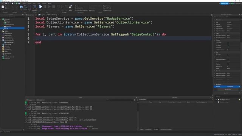242x136 pixels.
Task: Toggle the CustomPhysicalProperties checkbox
Action: pos(228,60)
